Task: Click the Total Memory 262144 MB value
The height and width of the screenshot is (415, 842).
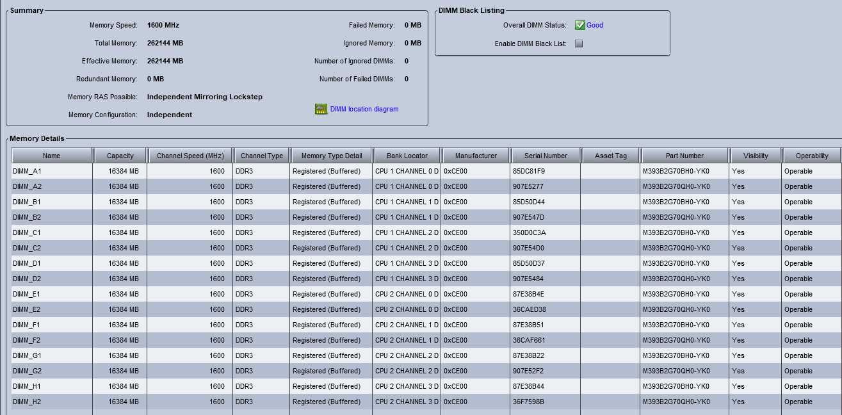Action: [x=165, y=43]
